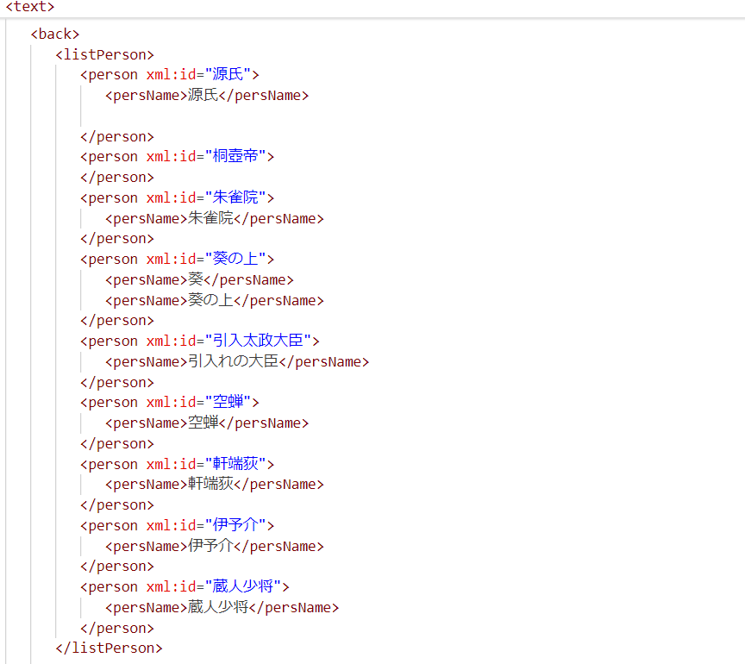The height and width of the screenshot is (664, 745).
Task: Click the xml:id value "伊予介"
Action: point(235,525)
